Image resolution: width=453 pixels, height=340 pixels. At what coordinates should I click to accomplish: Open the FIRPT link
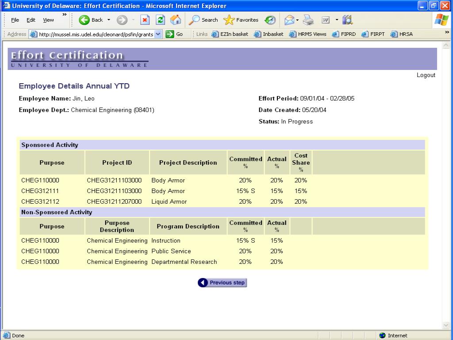pyautogui.click(x=373, y=34)
